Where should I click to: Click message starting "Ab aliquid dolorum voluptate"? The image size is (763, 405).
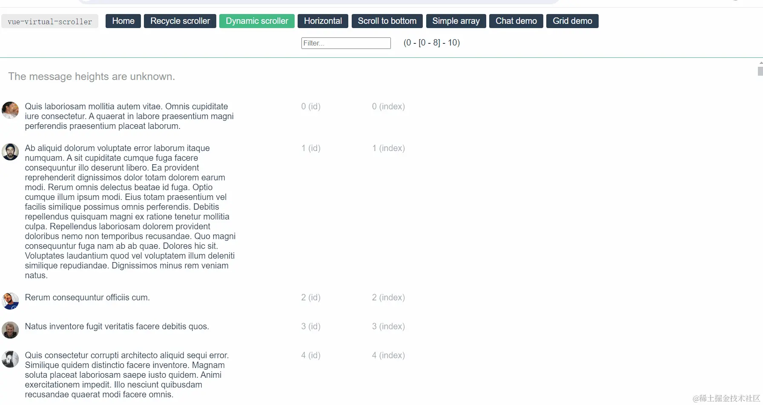(130, 212)
